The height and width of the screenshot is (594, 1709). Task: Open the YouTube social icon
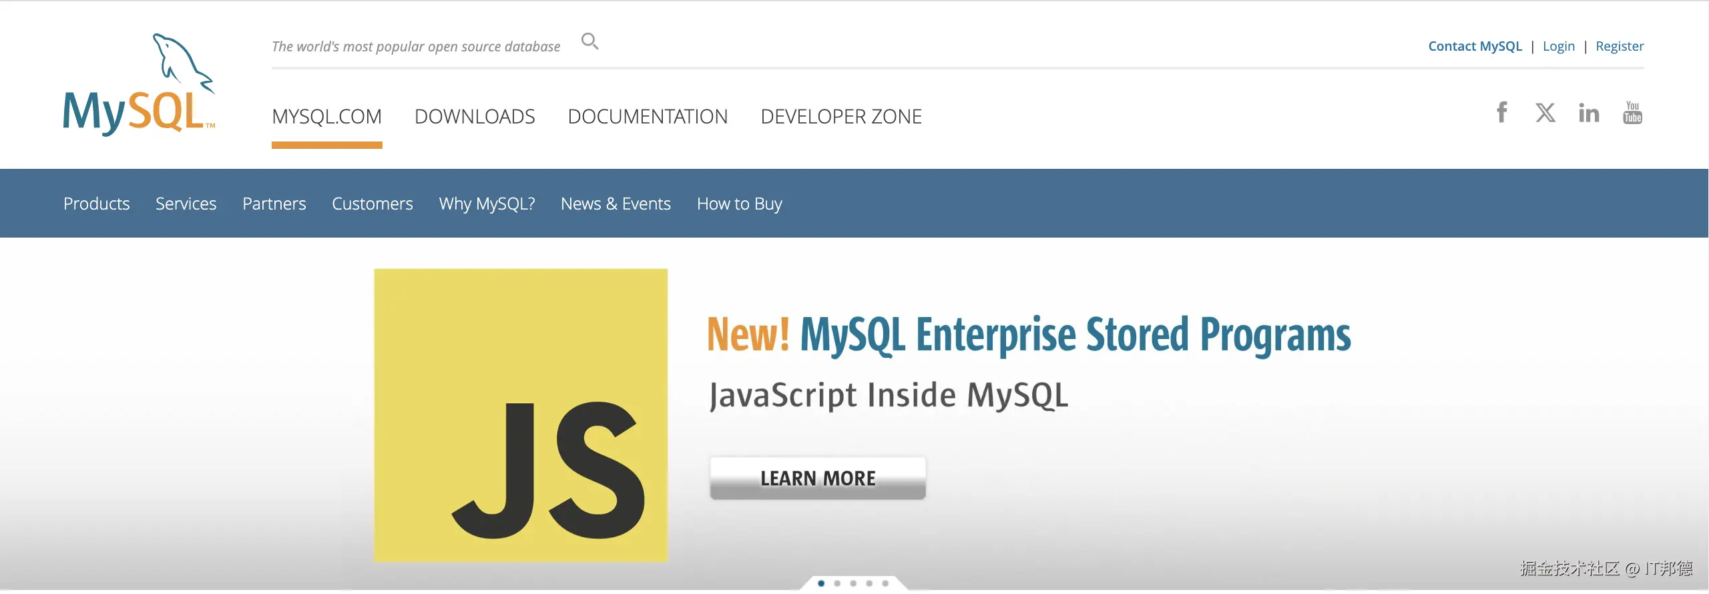click(x=1632, y=112)
